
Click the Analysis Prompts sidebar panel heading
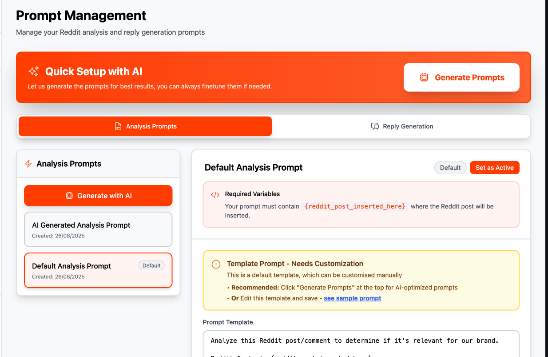[69, 164]
